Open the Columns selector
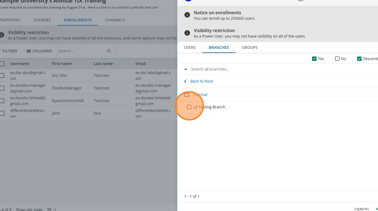The height and width of the screenshot is (211, 378). (39, 51)
